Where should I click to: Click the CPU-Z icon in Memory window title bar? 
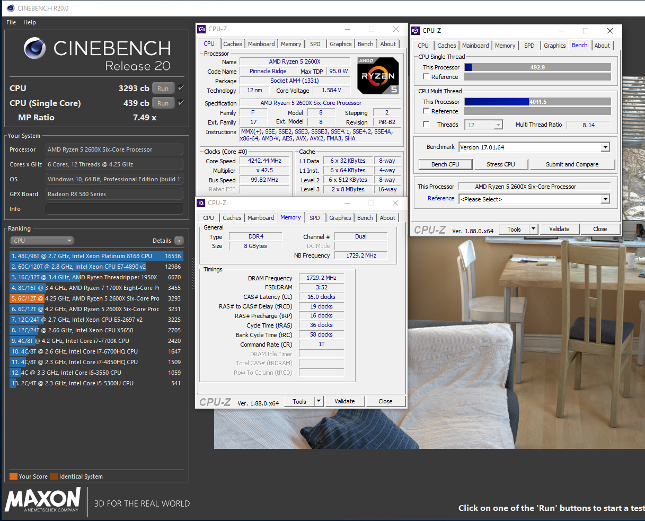coord(201,203)
